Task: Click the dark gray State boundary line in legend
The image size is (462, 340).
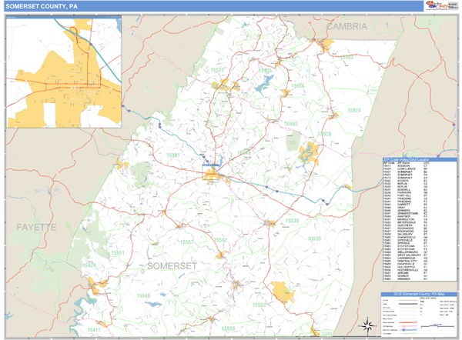Action: click(408, 304)
